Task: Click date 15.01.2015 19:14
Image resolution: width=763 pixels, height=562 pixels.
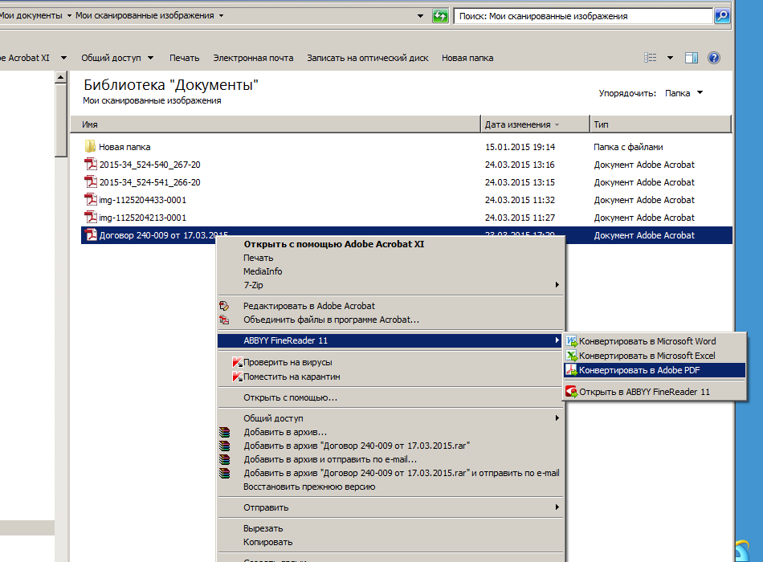Action: [520, 147]
